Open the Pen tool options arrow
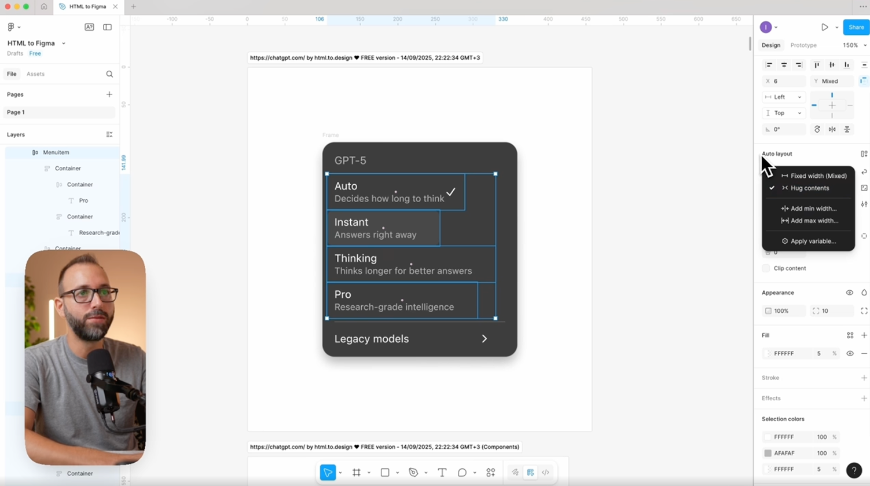Viewport: 870px width, 486px height. click(426, 473)
